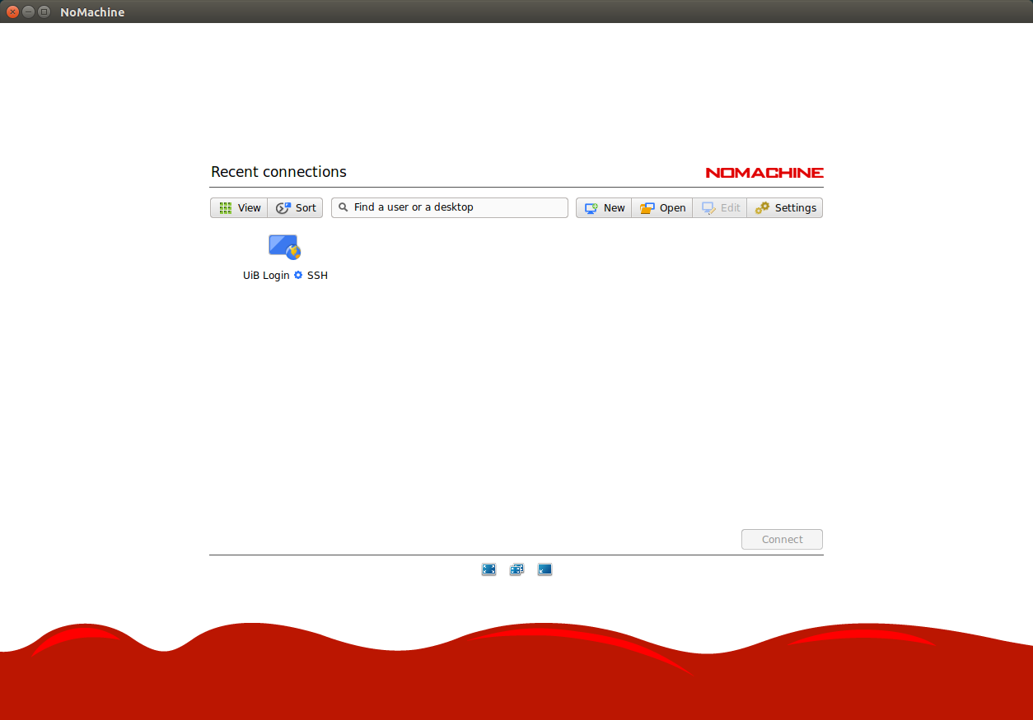
Task: Minimize the NoMachine window from the title bar
Action: tap(28, 12)
